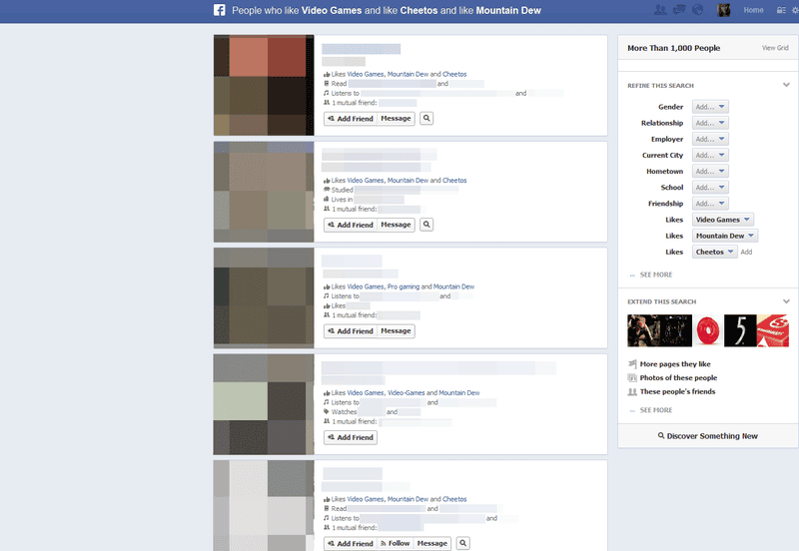Click search magnifier icon on fifth result
Image resolution: width=799 pixels, height=551 pixels.
462,543
